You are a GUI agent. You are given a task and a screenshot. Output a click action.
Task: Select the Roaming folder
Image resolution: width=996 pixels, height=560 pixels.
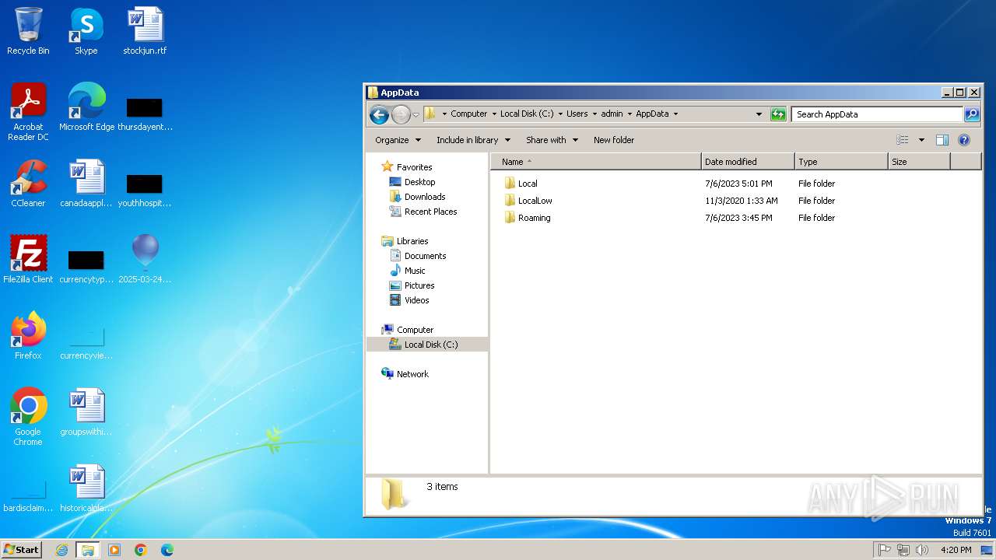pyautogui.click(x=528, y=218)
